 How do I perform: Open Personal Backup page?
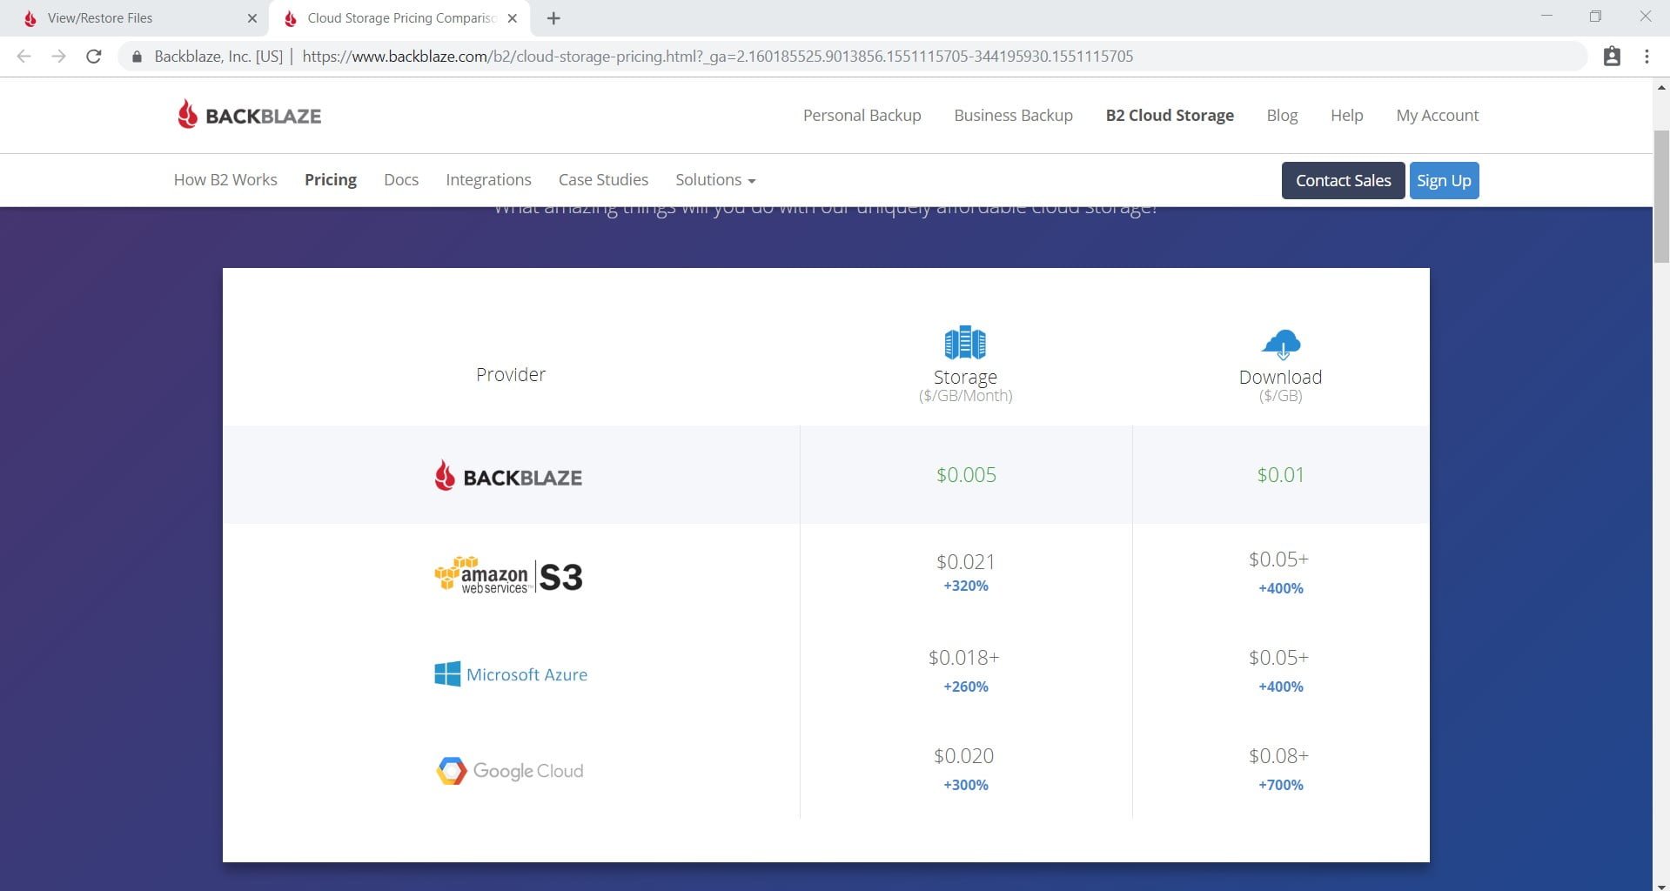[x=862, y=115]
